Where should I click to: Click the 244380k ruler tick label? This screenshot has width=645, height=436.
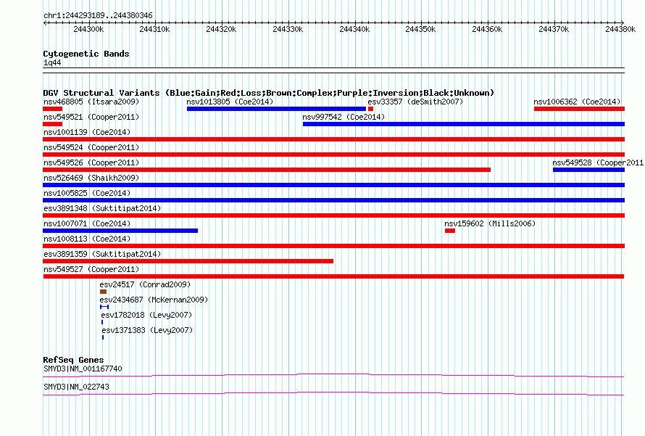620,29
